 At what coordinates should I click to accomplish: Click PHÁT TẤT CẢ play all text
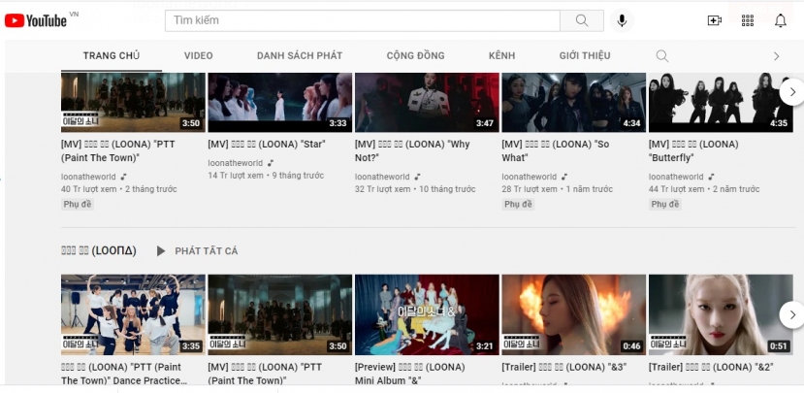(207, 251)
